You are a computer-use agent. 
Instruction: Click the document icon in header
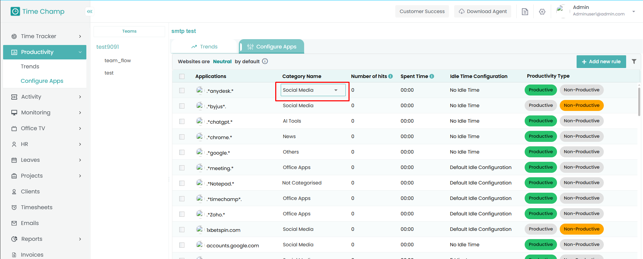click(x=525, y=12)
